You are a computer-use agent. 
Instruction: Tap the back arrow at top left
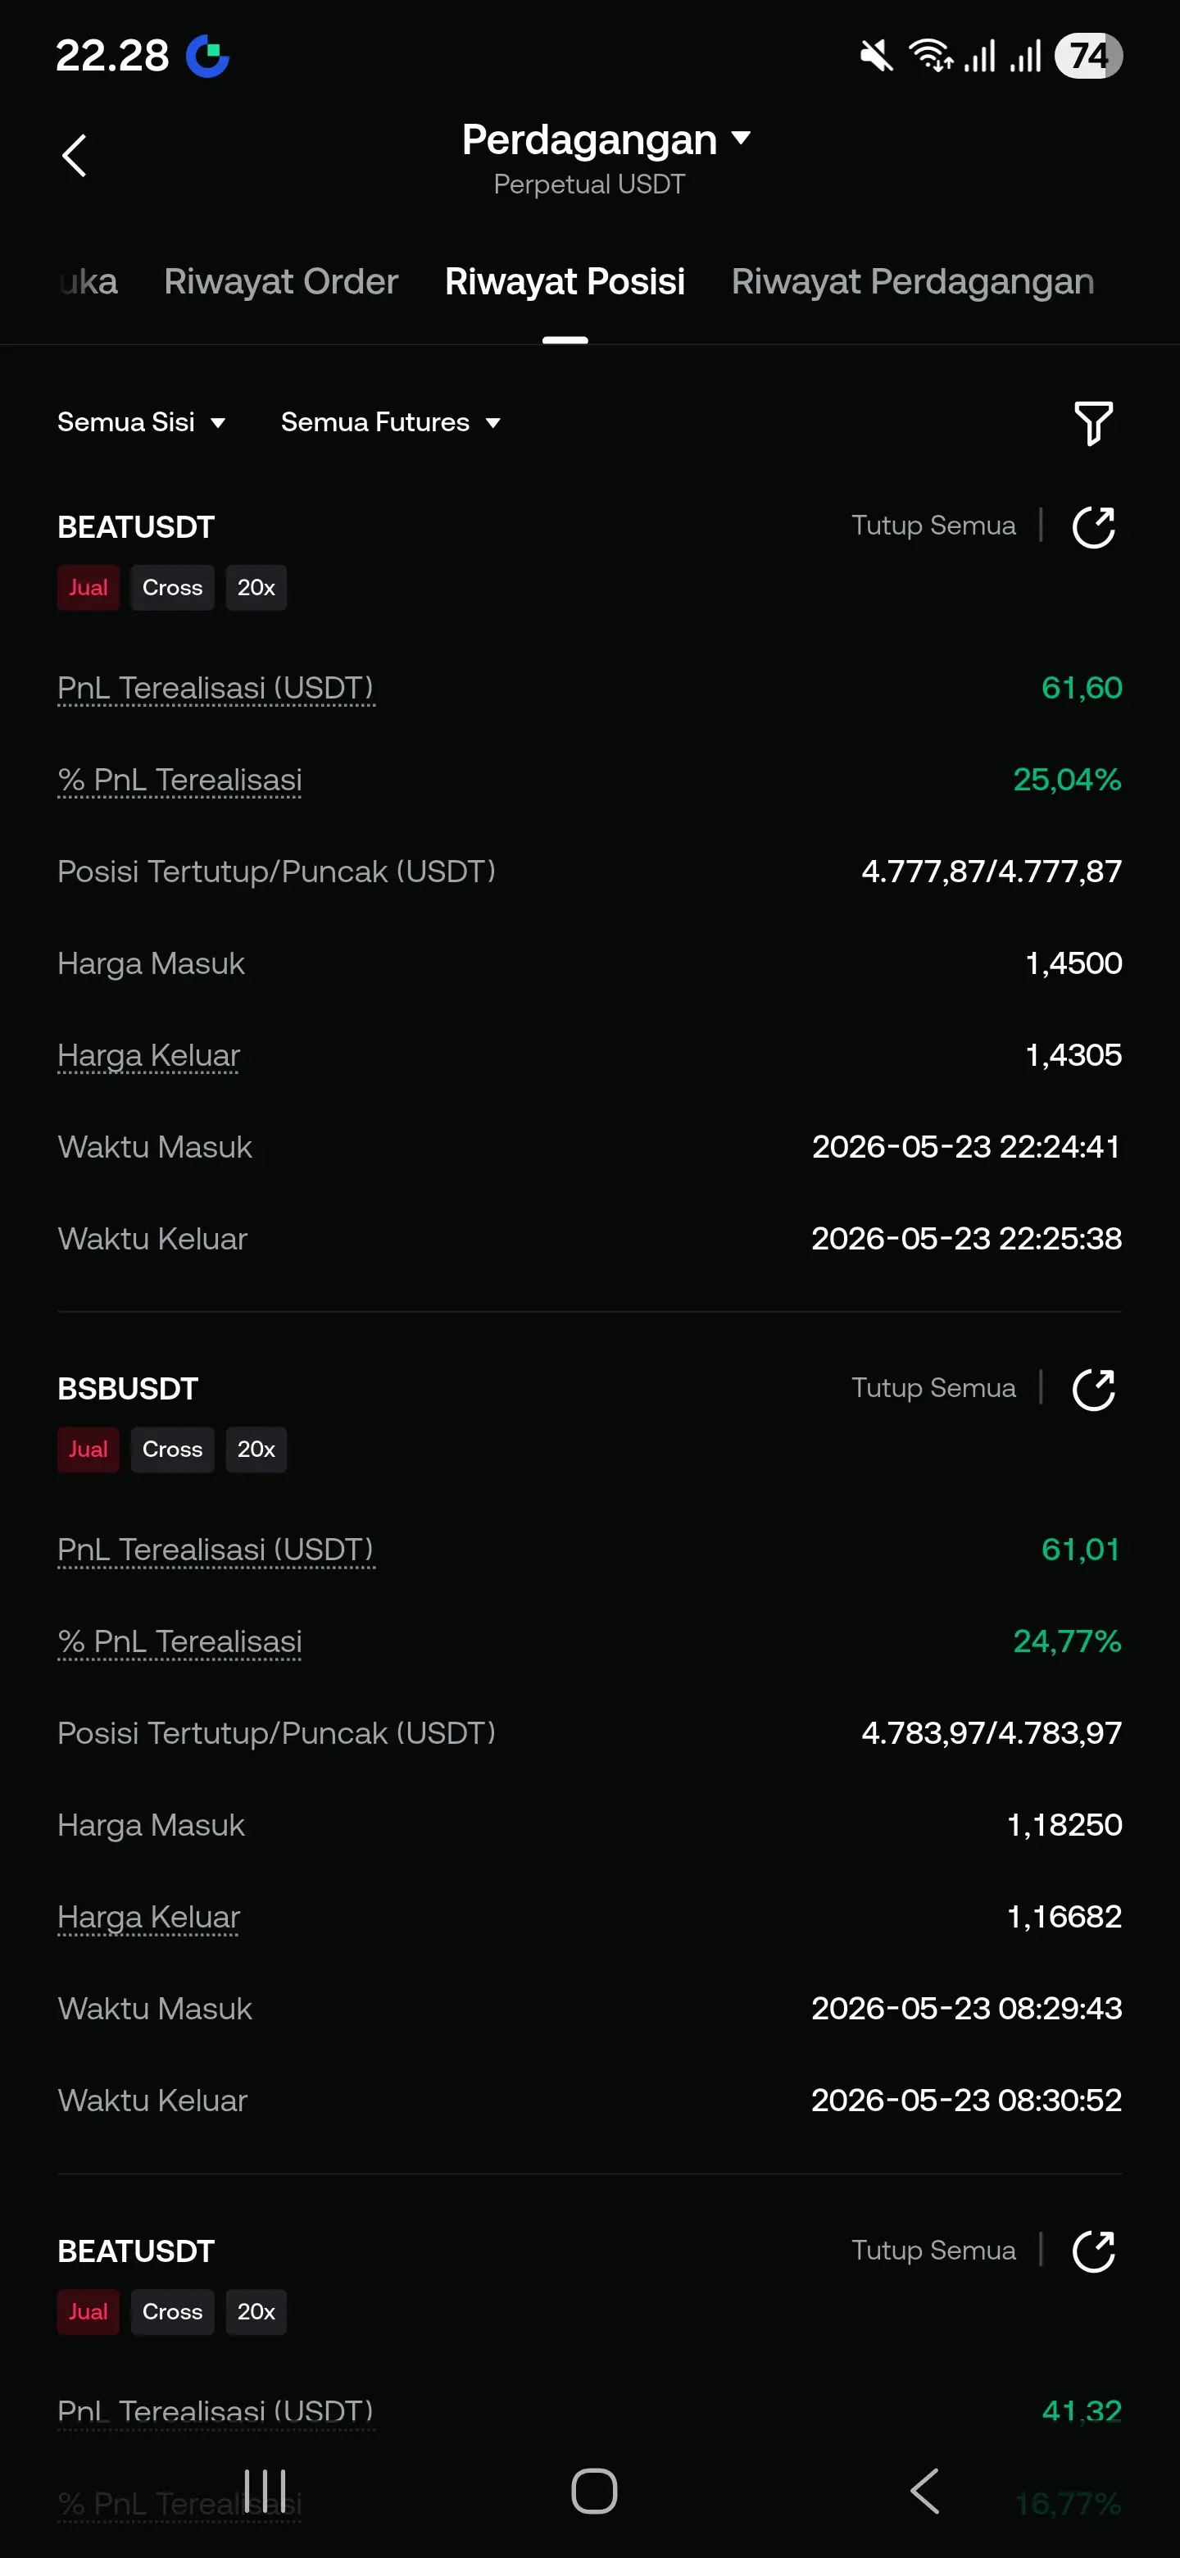pos(75,156)
